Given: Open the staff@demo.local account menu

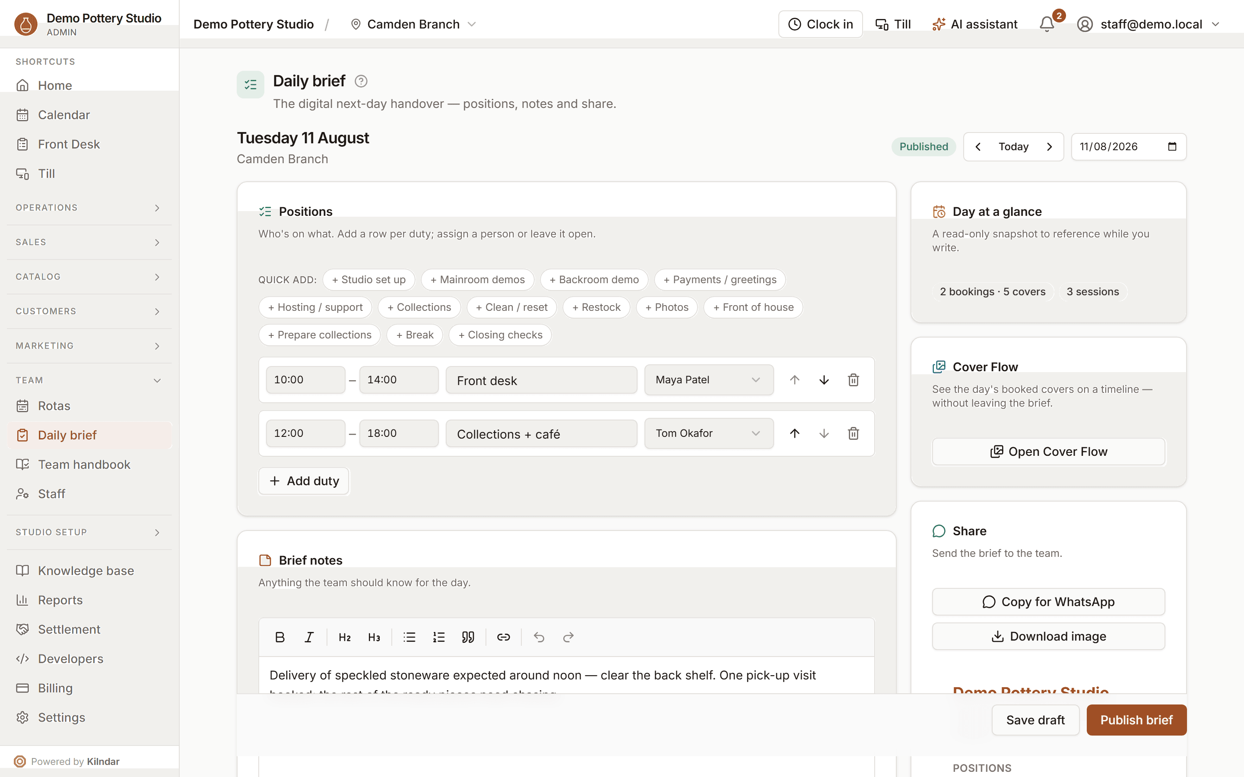Looking at the screenshot, I should coord(1148,24).
